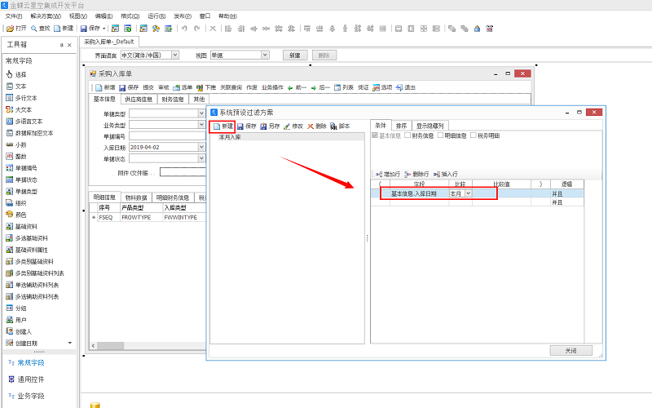The height and width of the screenshot is (408, 652).
Task: Open the 运行 menu in the menu bar
Action: pos(156,16)
